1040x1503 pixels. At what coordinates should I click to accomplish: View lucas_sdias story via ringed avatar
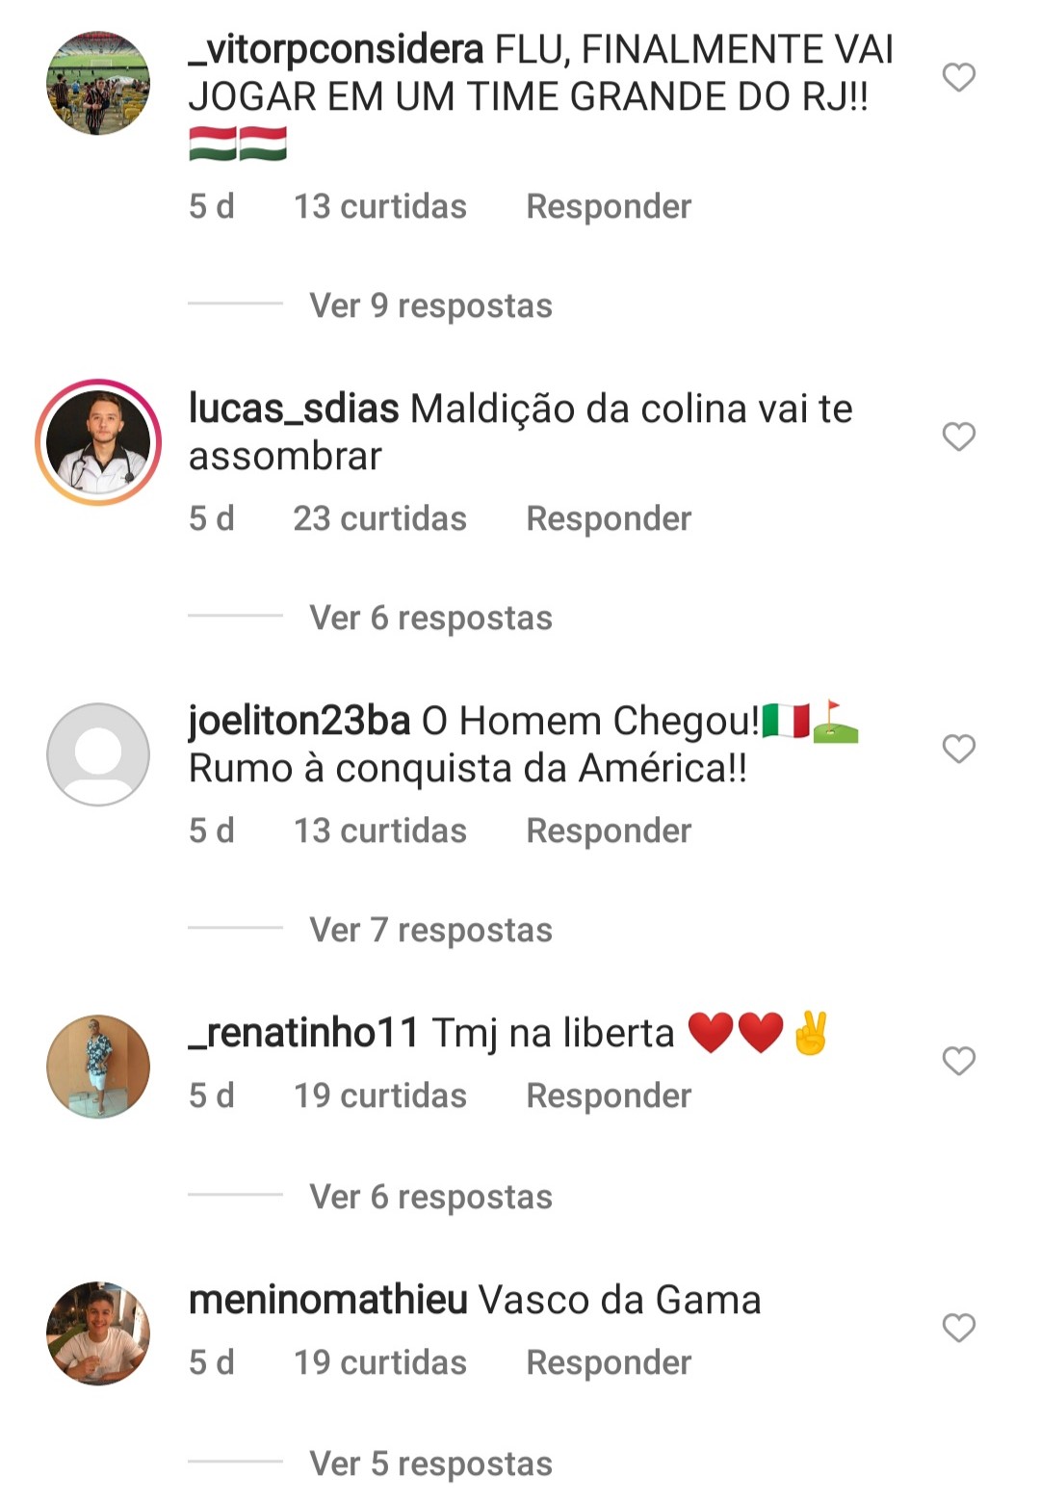tap(98, 442)
